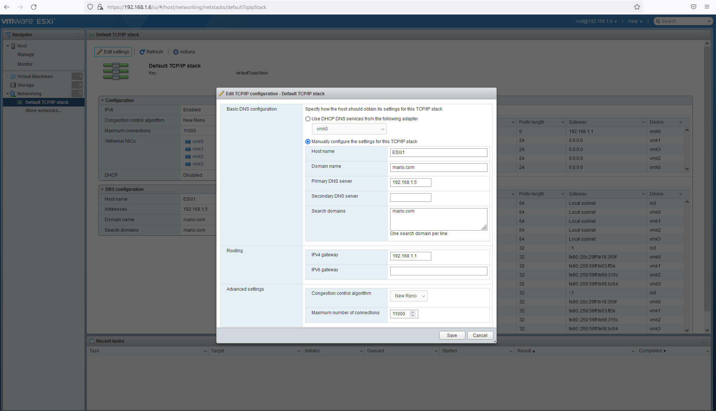The height and width of the screenshot is (411, 716).
Task: Open vmk0 NIC link in Configuration
Action: click(198, 142)
